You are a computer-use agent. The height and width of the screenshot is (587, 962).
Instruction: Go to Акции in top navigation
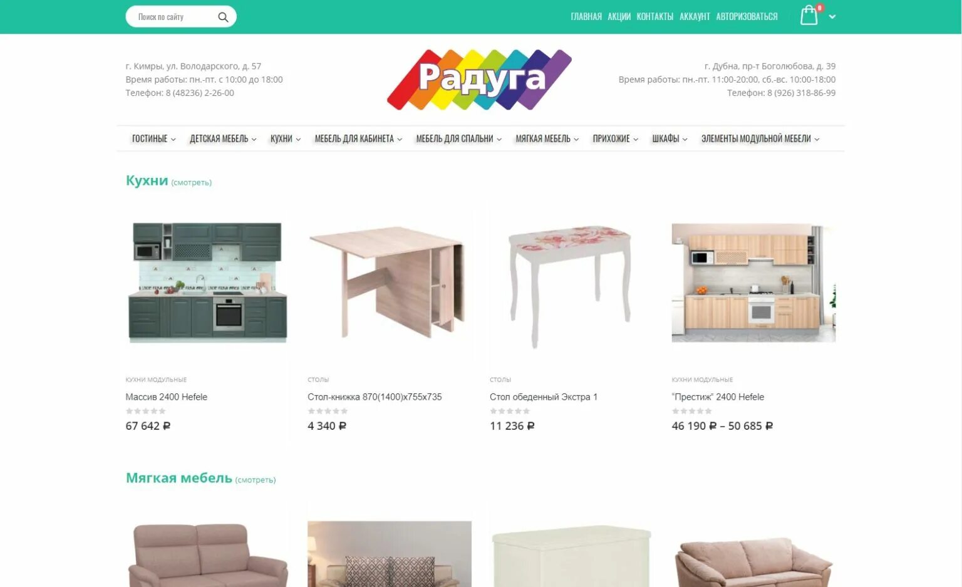click(619, 17)
